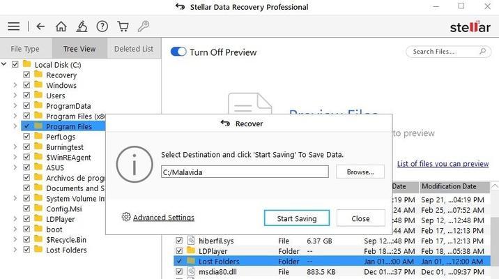Go back using the arrow icon
The width and height of the screenshot is (499, 279).
(x=40, y=27)
